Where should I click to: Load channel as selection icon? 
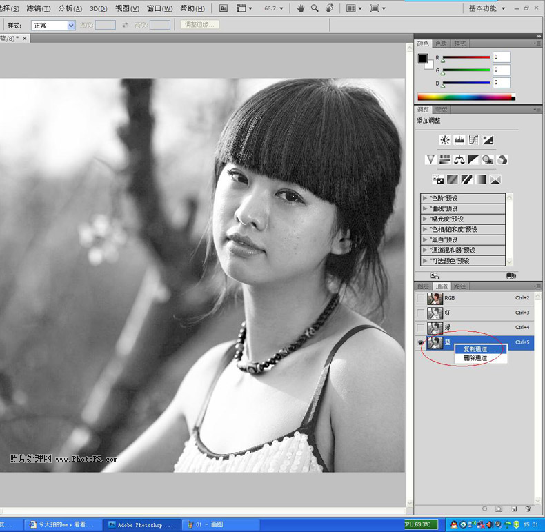(x=484, y=509)
